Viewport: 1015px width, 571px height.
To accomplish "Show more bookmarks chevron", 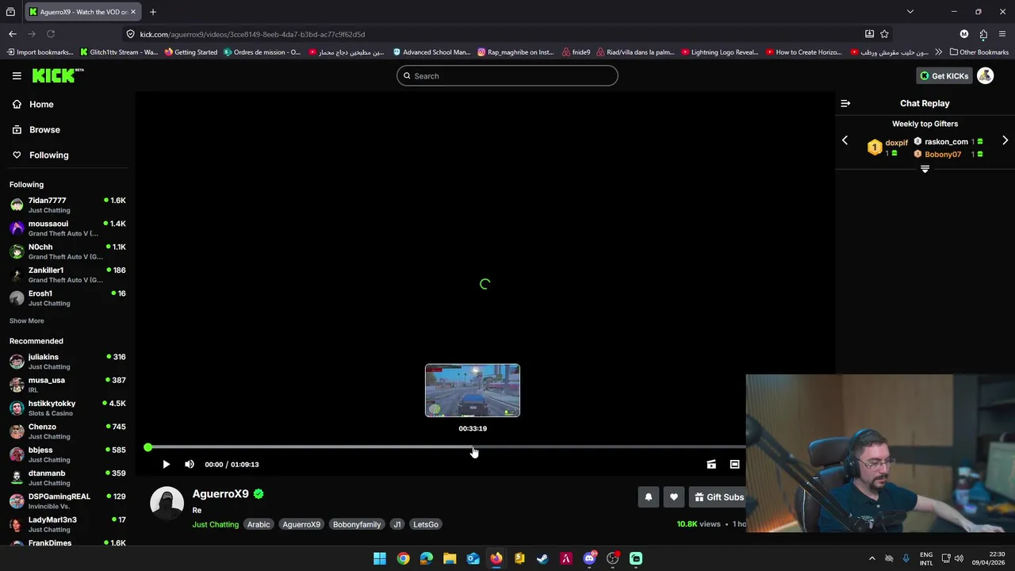I will click(x=939, y=52).
